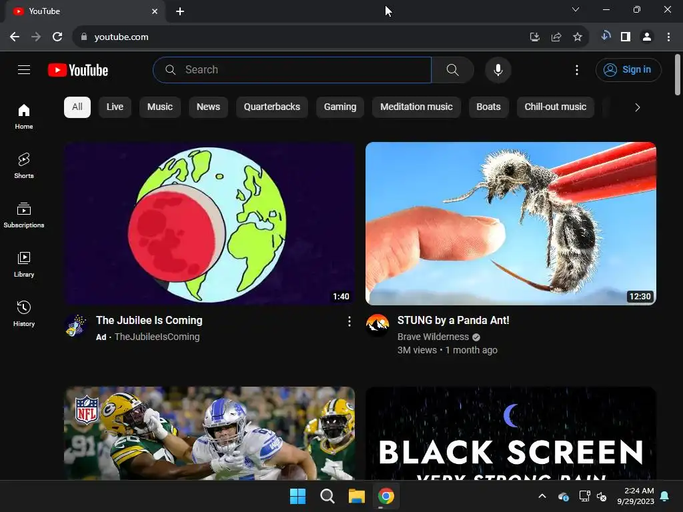Select the Music category chip
The height and width of the screenshot is (512, 683).
tap(160, 107)
